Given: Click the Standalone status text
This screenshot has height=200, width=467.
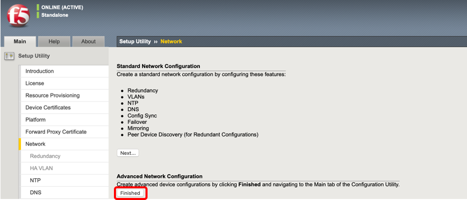Looking at the screenshot, I should pyautogui.click(x=54, y=15).
